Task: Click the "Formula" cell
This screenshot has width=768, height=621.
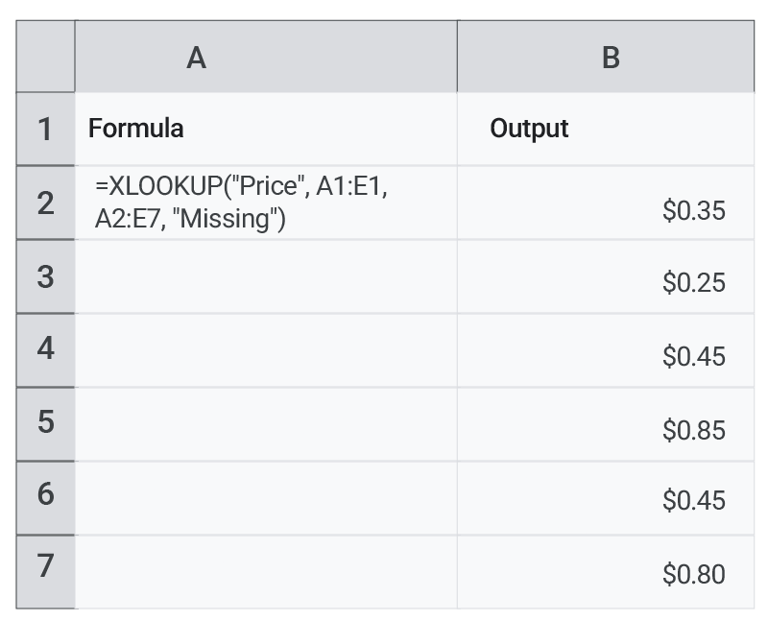Action: click(x=265, y=129)
